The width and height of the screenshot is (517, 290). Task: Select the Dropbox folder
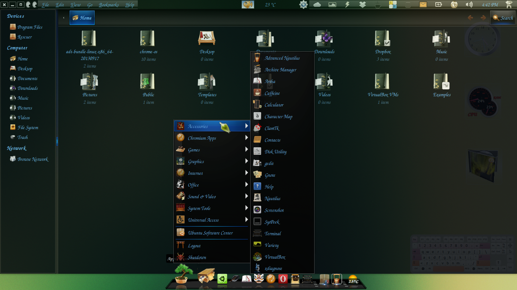[383, 45]
